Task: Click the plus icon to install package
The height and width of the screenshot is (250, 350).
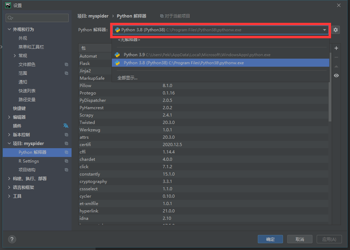Action: [336, 48]
